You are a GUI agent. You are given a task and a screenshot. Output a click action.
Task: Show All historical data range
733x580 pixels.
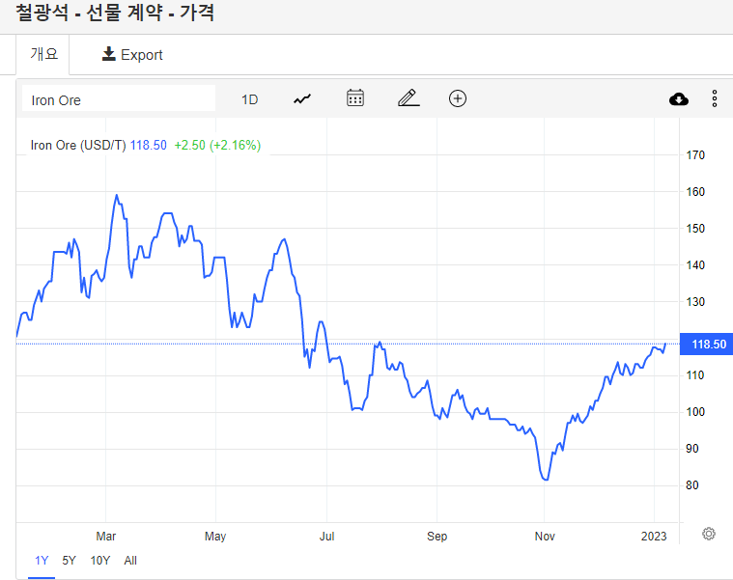point(130,561)
